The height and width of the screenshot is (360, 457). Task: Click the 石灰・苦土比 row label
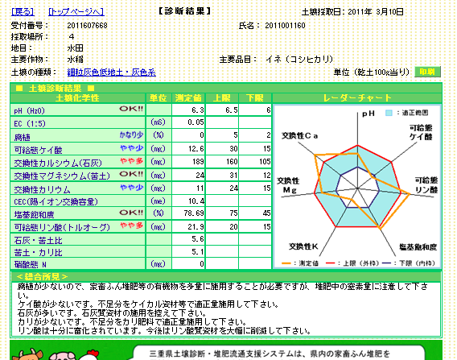point(38,240)
